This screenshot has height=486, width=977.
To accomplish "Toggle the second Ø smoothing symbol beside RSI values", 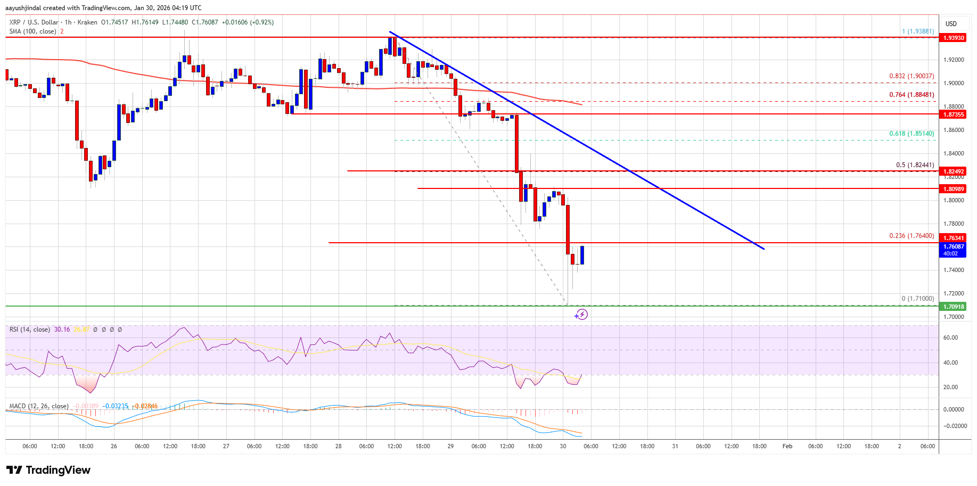I will (x=103, y=330).
